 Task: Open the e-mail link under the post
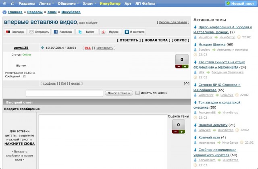pos(76,83)
